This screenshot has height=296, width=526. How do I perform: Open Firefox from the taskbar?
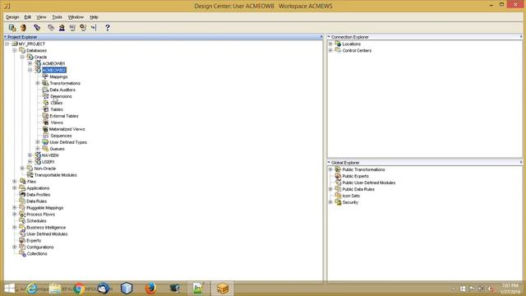point(150,289)
